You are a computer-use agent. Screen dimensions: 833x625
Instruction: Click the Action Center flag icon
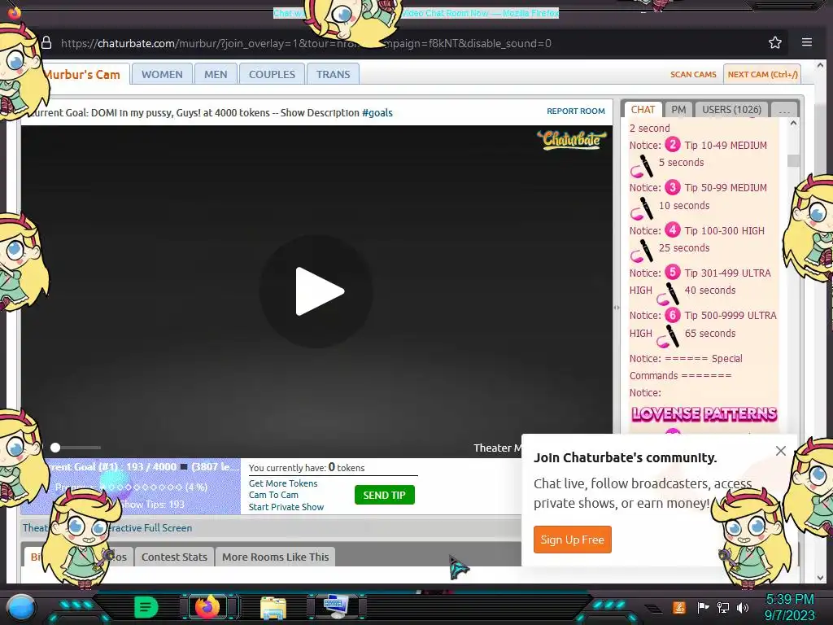point(703,607)
